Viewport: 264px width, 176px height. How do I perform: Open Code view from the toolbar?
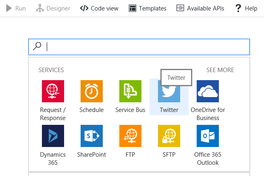click(x=99, y=8)
